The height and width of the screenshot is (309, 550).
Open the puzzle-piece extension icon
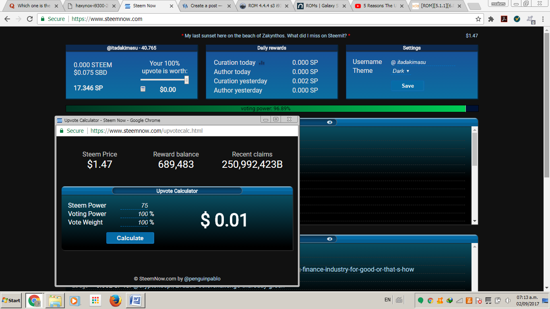(491, 19)
